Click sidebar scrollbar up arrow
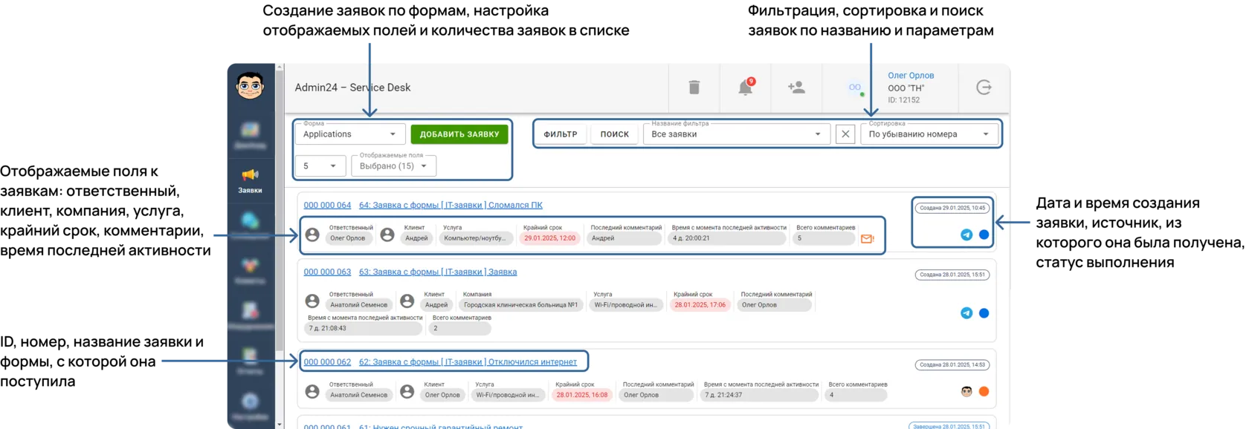 pos(280,68)
